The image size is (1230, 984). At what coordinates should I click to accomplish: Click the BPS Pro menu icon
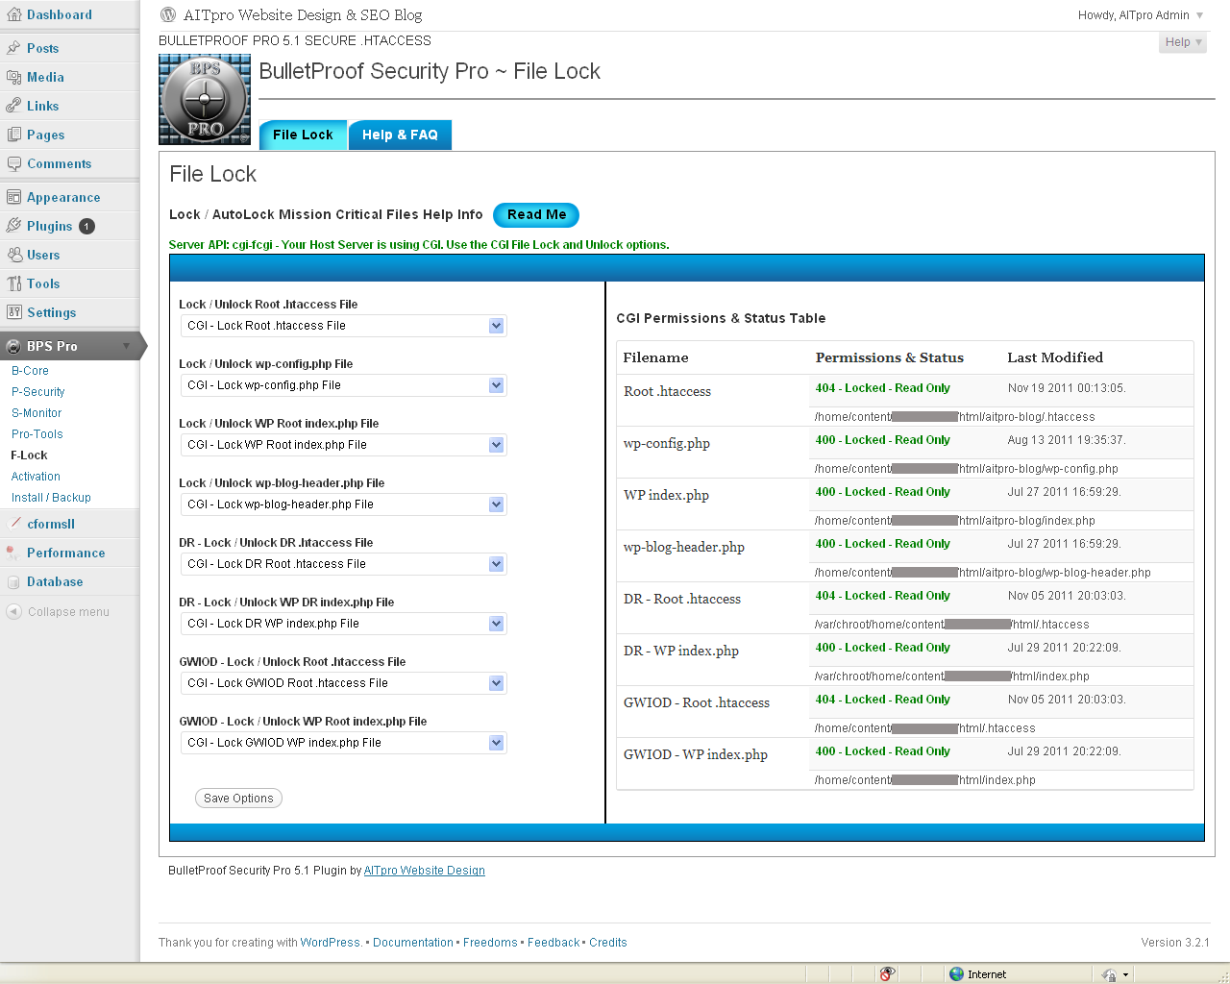pos(13,346)
